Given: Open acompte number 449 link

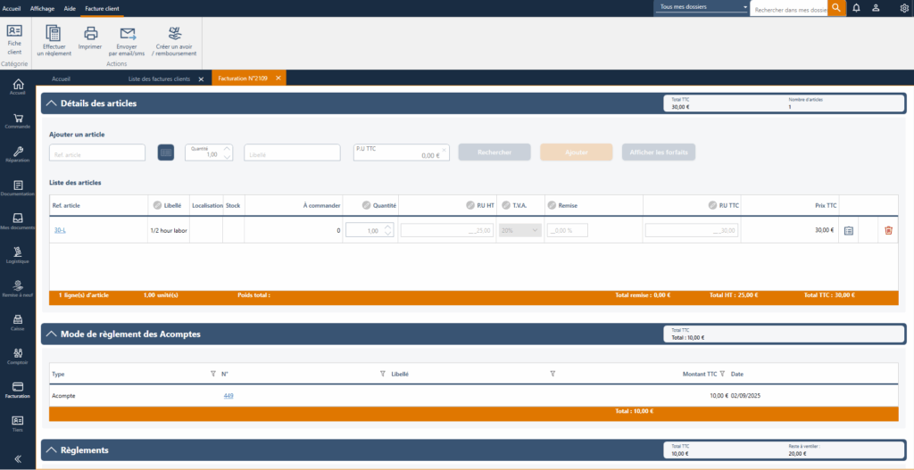Looking at the screenshot, I should 228,395.
